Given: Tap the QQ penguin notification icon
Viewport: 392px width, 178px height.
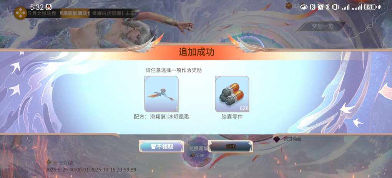Looking at the screenshot, I should tap(48, 7).
